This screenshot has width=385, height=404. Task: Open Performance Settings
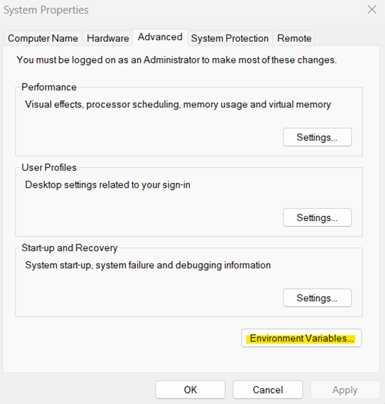click(x=317, y=137)
